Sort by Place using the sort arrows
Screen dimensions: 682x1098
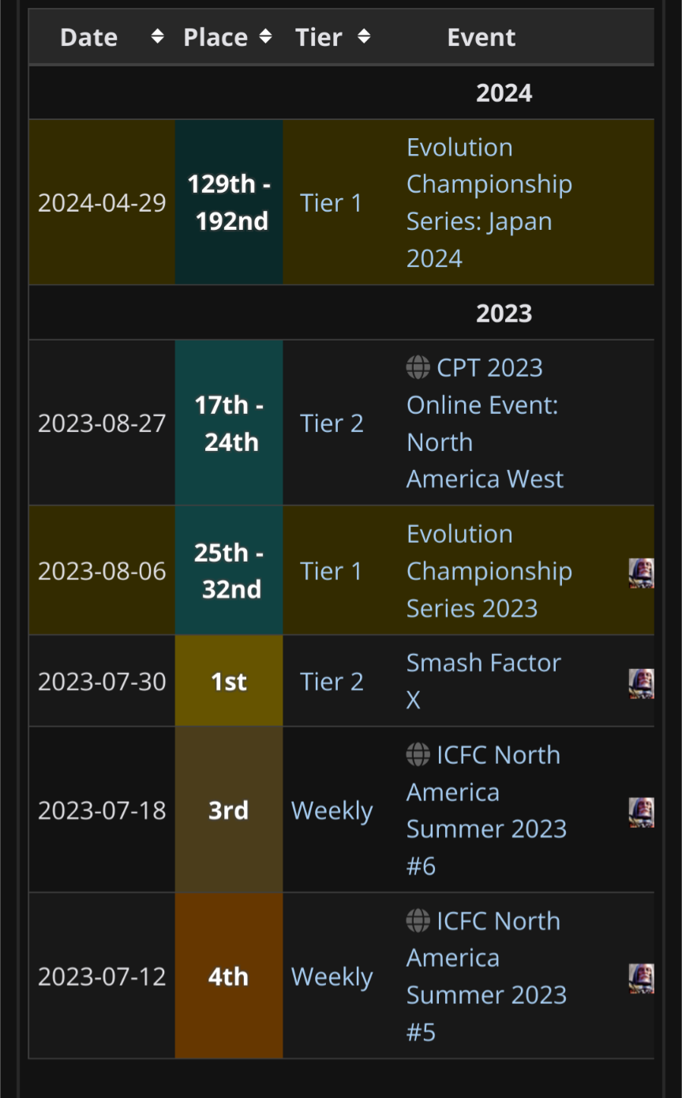coord(265,36)
